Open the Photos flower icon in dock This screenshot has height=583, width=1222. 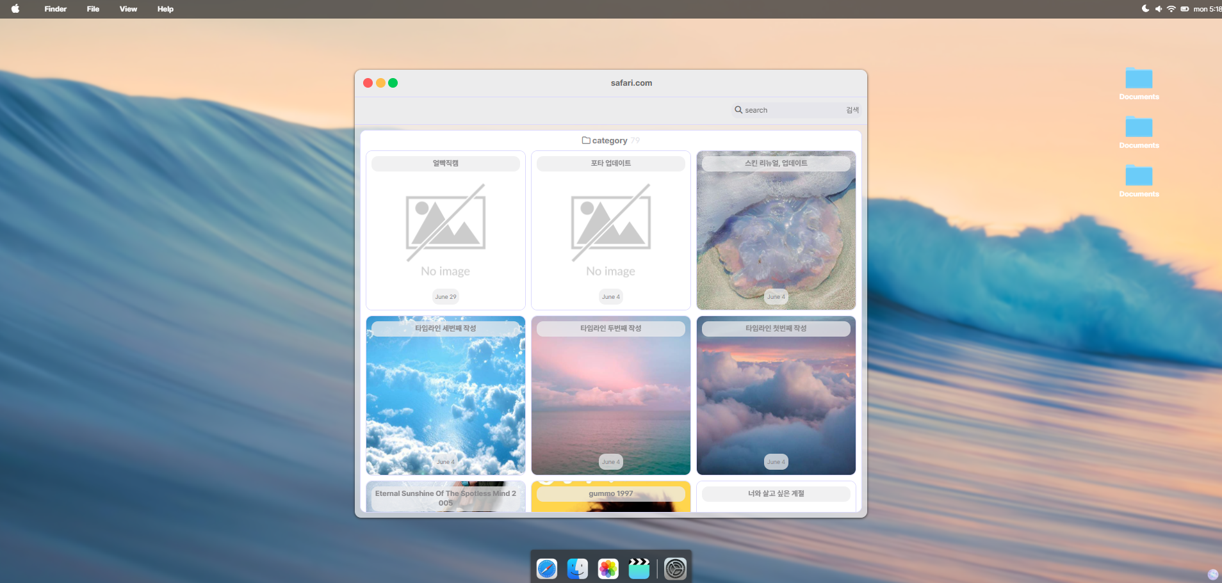click(608, 568)
